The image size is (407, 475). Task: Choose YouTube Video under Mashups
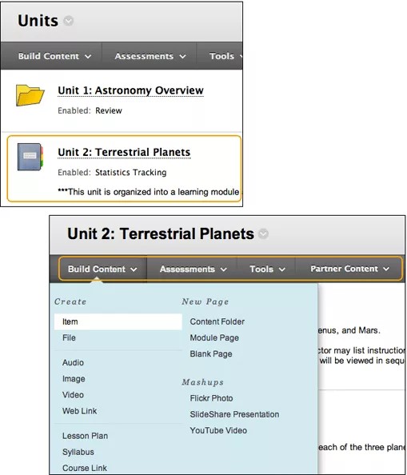click(218, 430)
